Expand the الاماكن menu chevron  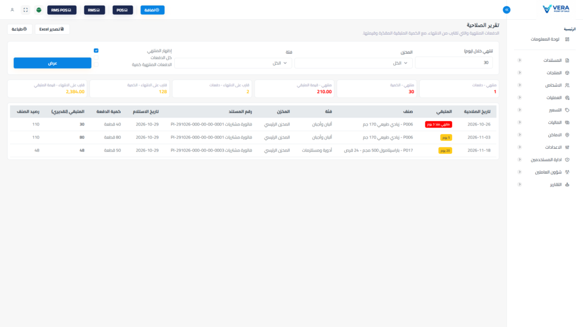(x=520, y=135)
